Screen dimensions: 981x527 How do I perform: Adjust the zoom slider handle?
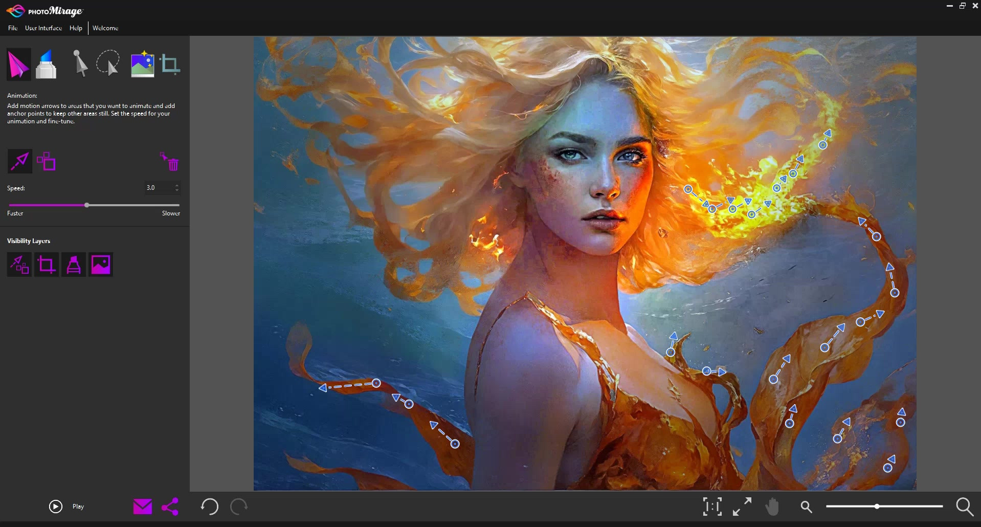(x=877, y=507)
